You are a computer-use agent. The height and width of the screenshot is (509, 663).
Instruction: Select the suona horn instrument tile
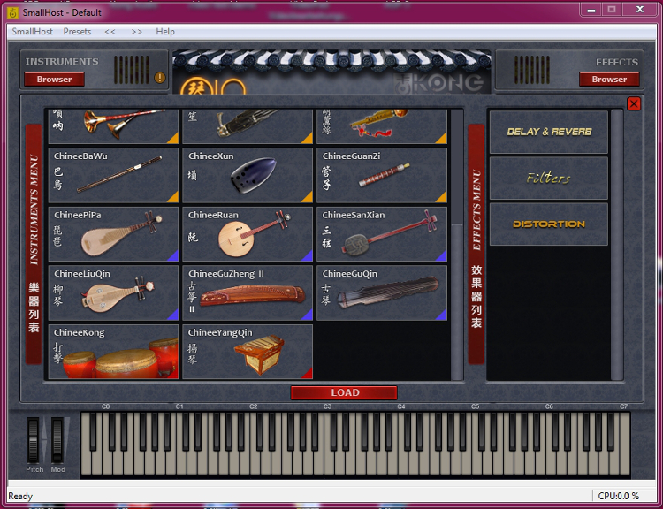[x=113, y=126]
